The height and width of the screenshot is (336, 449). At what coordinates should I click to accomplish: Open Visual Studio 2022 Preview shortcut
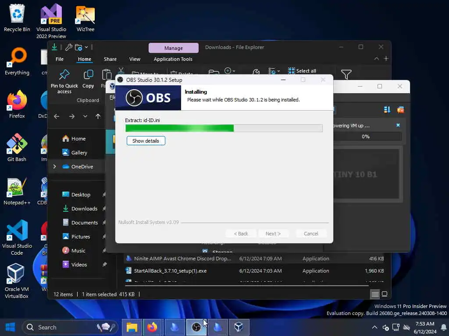click(x=51, y=21)
